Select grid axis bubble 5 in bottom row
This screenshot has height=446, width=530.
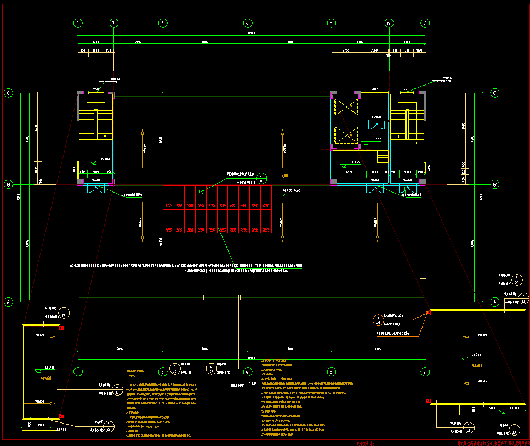331,371
